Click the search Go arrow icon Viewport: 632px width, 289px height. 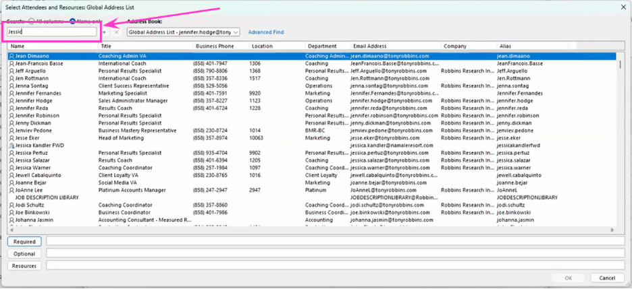click(104, 32)
